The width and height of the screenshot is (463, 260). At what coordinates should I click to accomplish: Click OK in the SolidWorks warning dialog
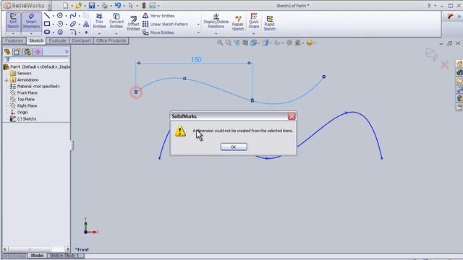[x=234, y=147]
